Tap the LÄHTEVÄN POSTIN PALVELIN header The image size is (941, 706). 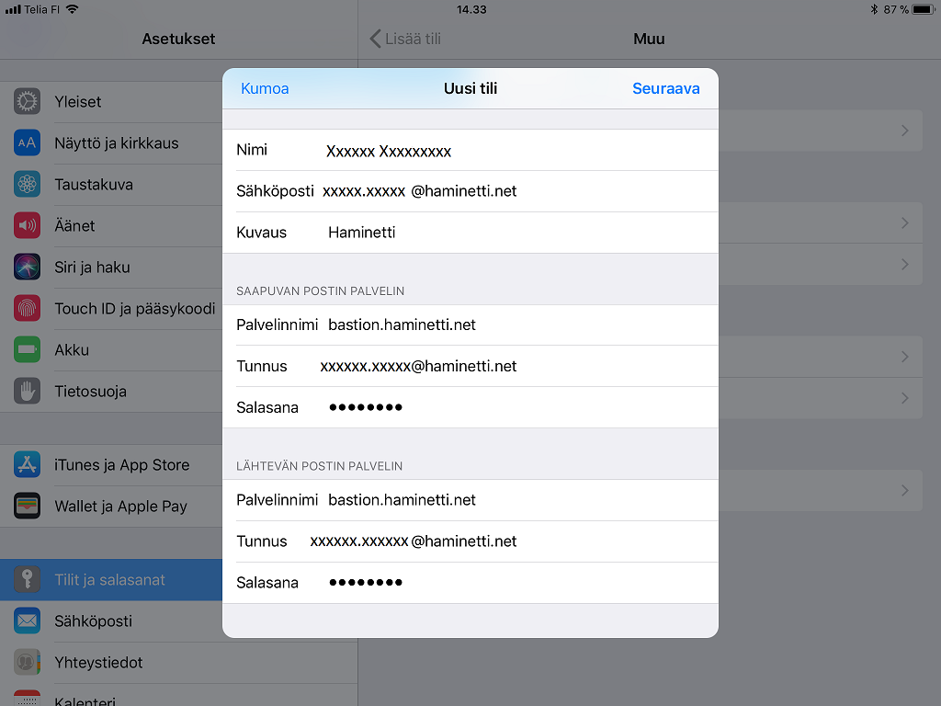(319, 466)
